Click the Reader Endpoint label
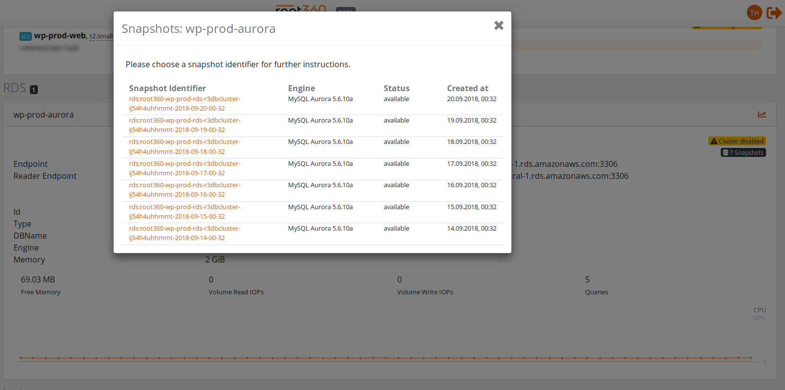Screen dimensions: 785x390 (x=45, y=176)
